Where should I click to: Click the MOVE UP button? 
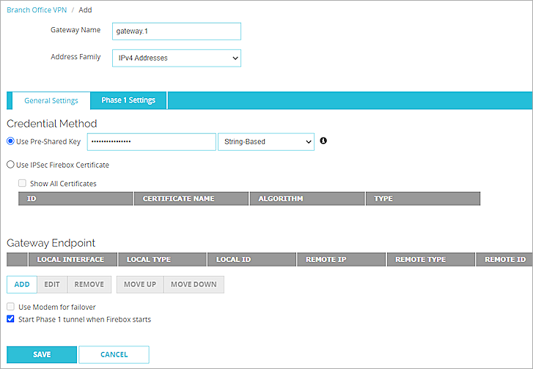[x=139, y=284]
